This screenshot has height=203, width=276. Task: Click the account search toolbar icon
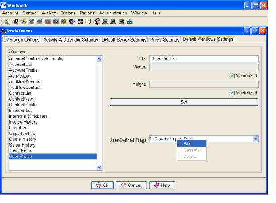pos(7,22)
